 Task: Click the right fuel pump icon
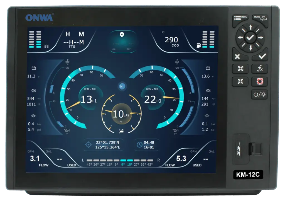198,45
